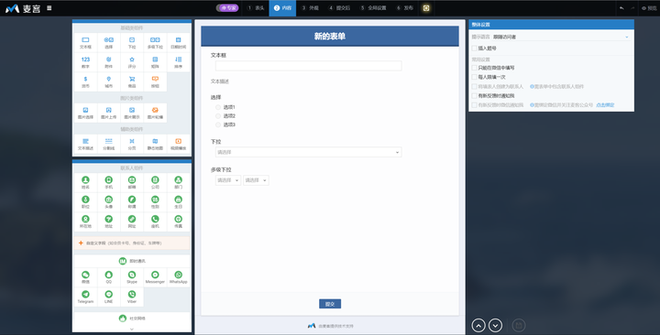Click the highlighted square icon after 发布
The width and height of the screenshot is (660, 335).
point(426,8)
